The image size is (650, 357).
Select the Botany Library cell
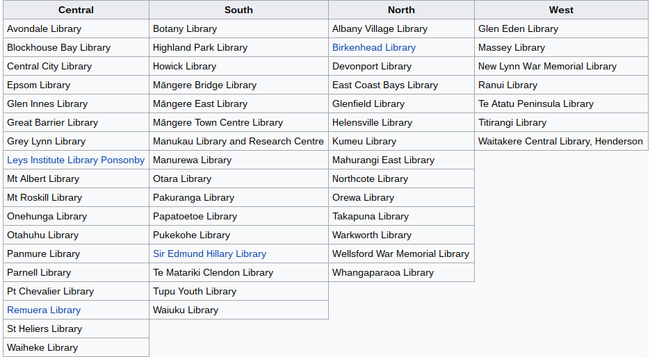pyautogui.click(x=238, y=29)
